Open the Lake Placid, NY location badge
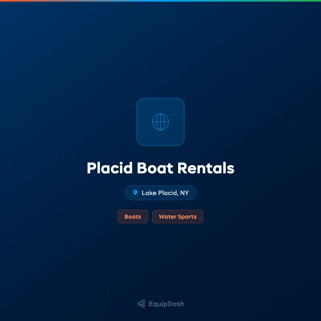Viewport: 321px width, 321px height. click(x=160, y=193)
